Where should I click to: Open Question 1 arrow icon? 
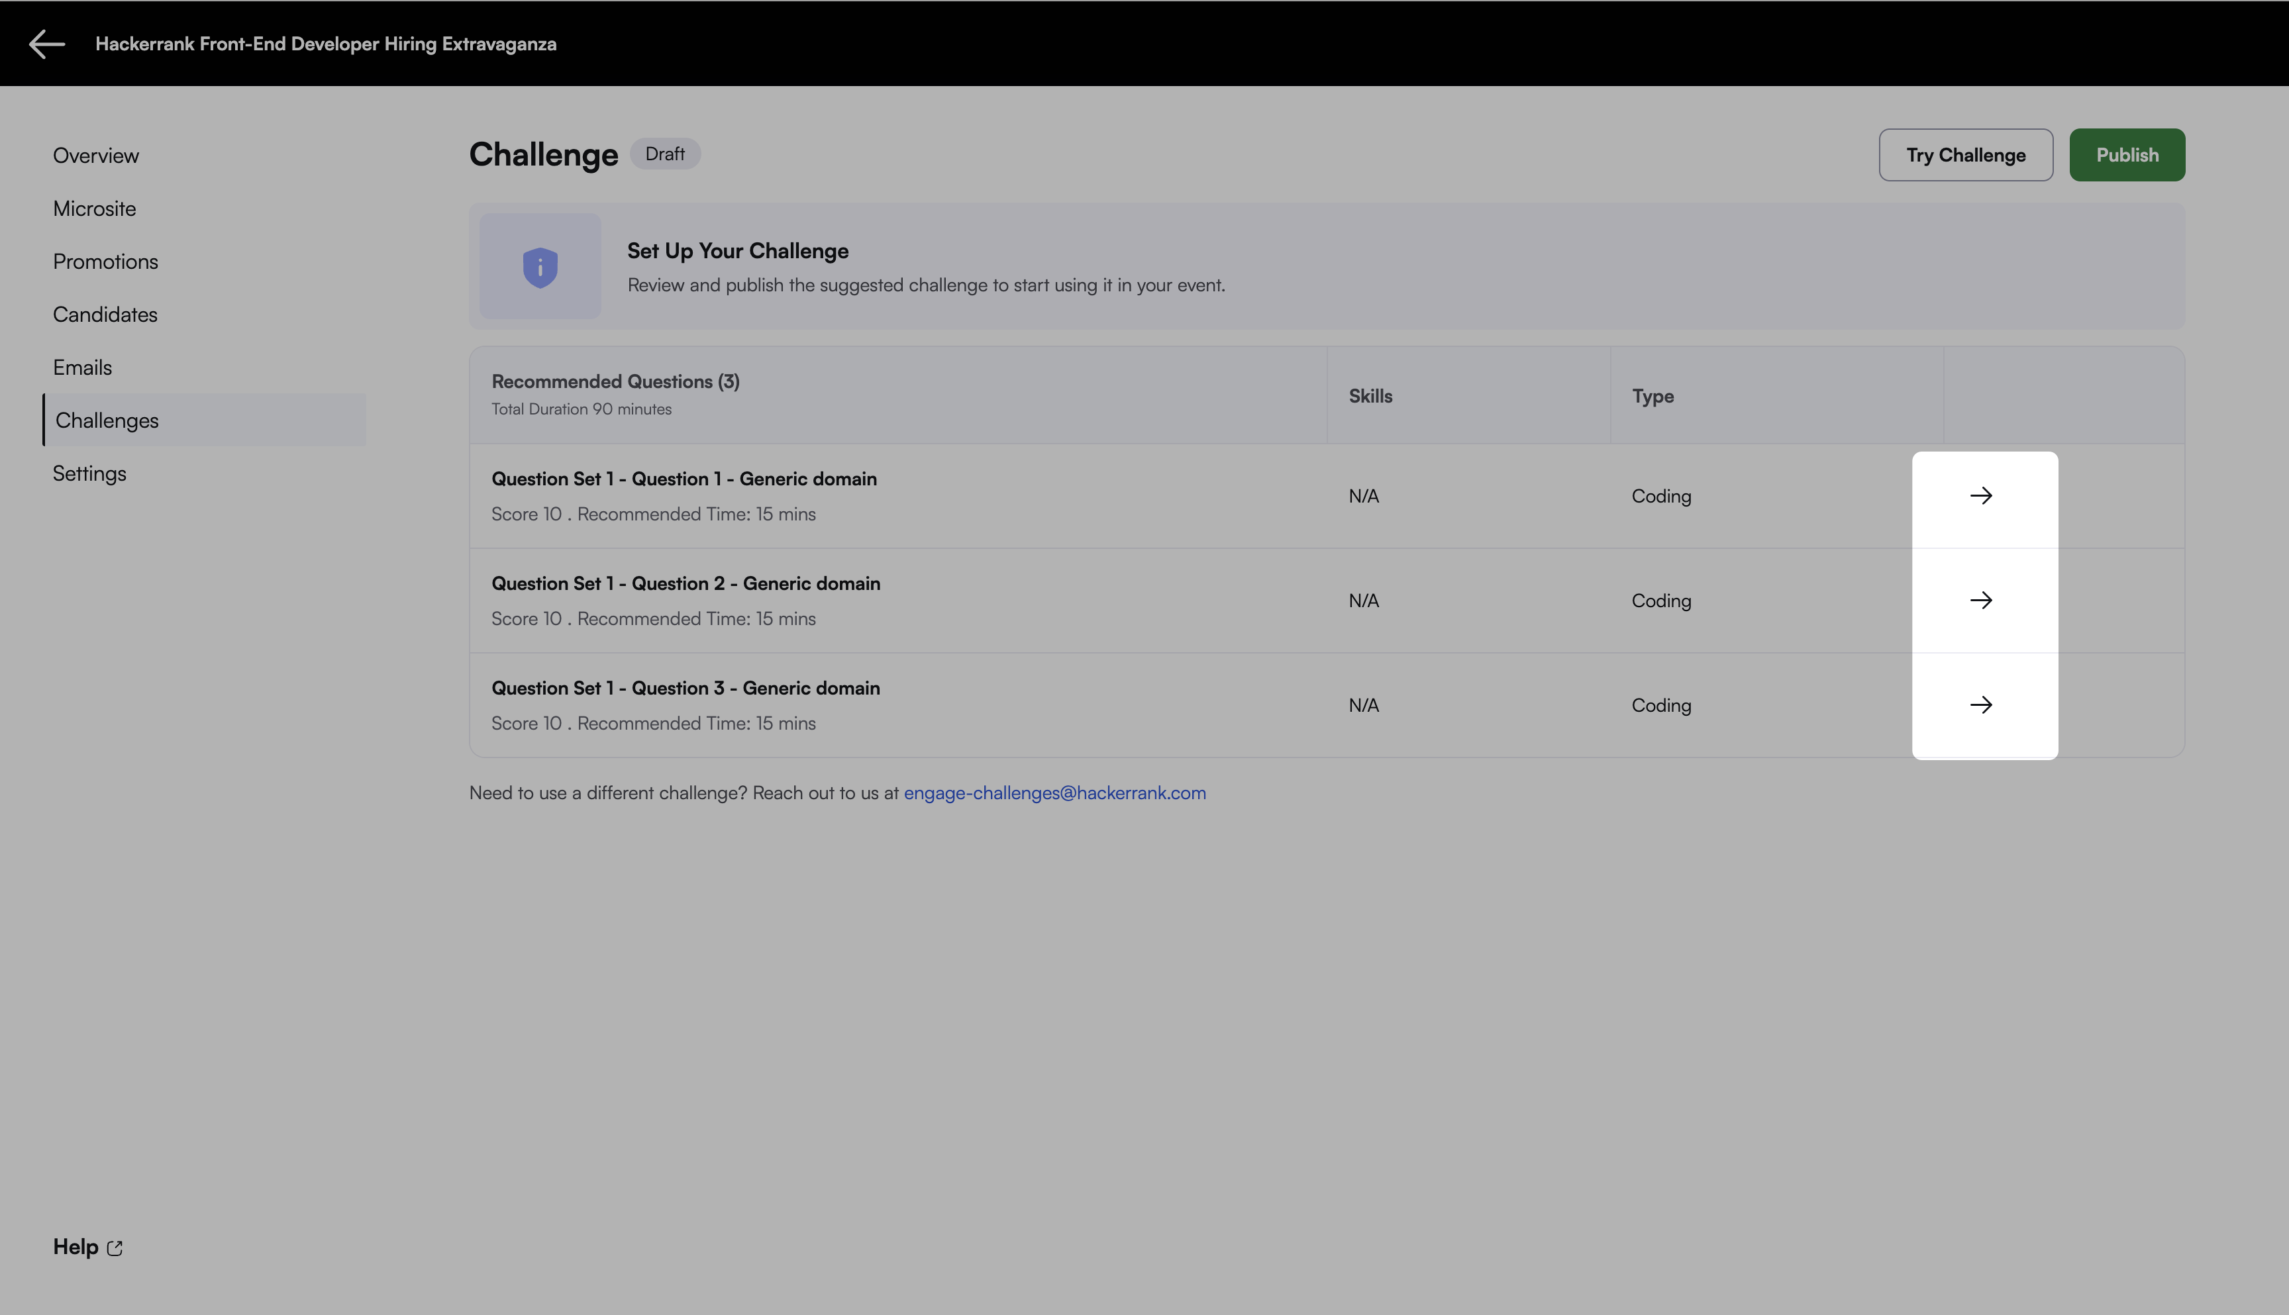point(1980,496)
